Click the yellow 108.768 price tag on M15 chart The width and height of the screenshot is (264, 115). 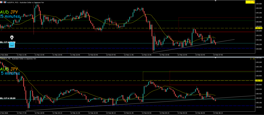(x=258, y=29)
